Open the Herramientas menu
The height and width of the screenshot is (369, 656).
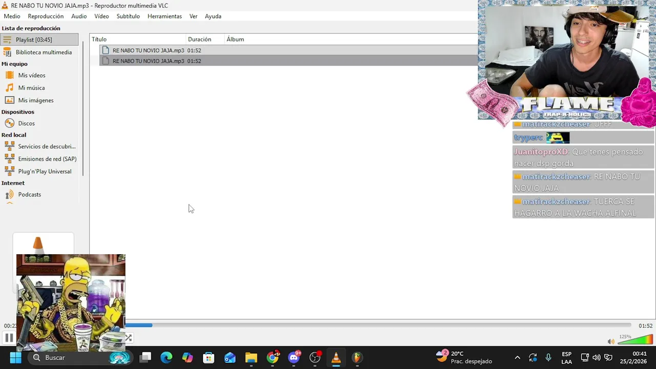pos(165,16)
